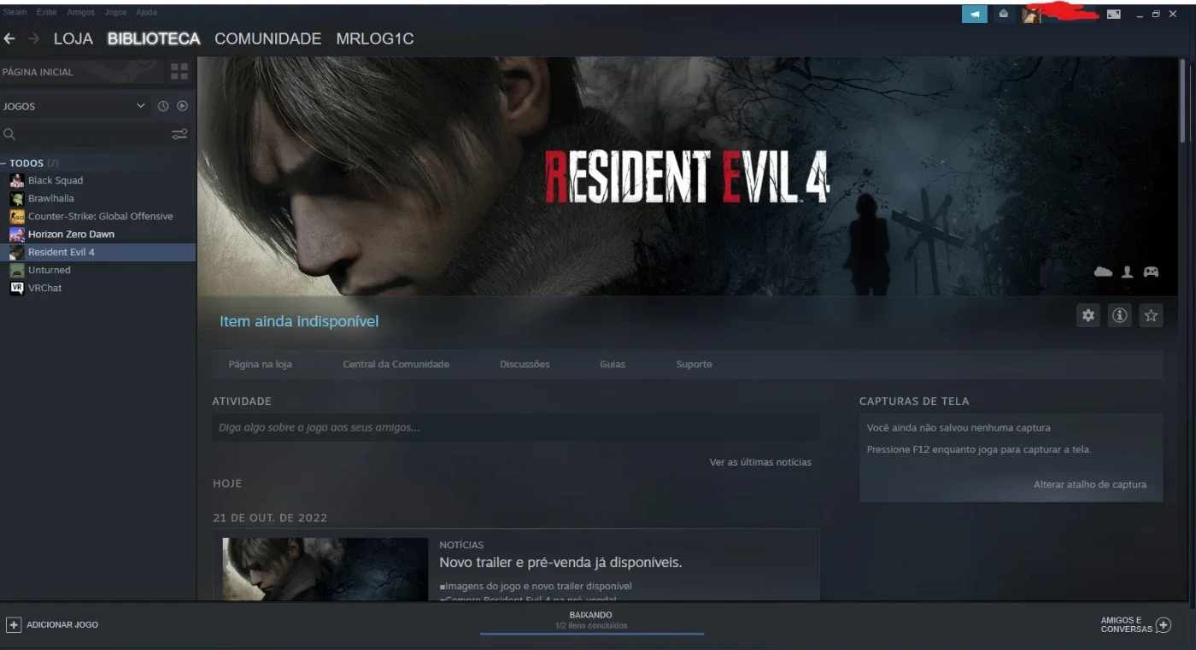Click the library search magnifier icon
This screenshot has height=650, width=1196.
click(9, 134)
